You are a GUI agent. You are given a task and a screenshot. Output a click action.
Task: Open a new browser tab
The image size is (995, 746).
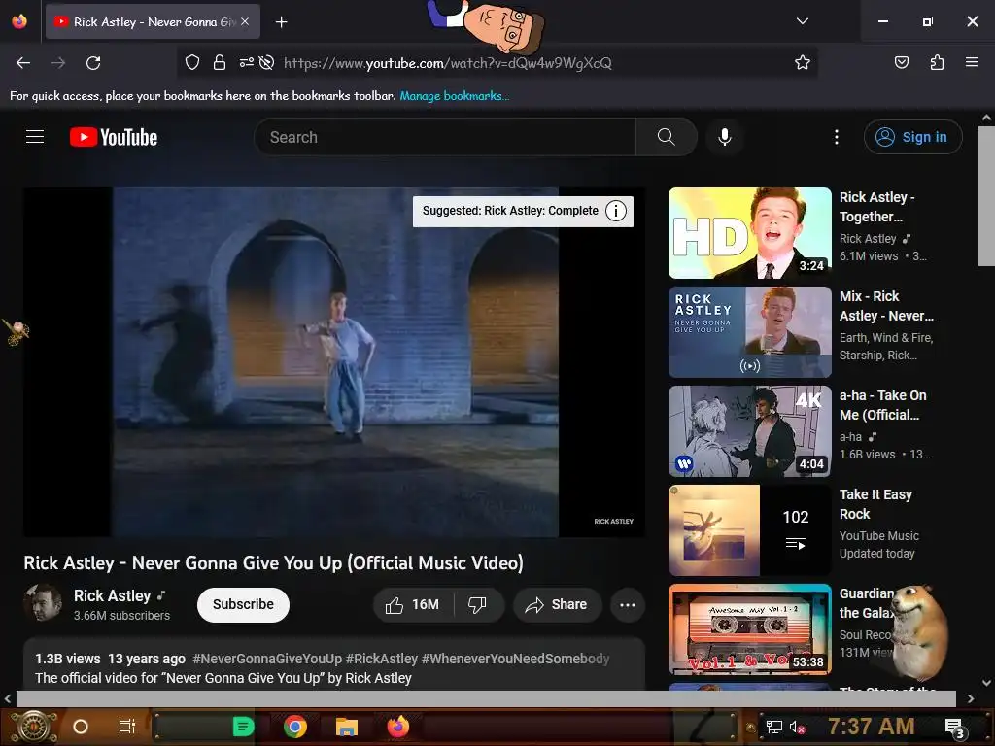[x=282, y=22]
